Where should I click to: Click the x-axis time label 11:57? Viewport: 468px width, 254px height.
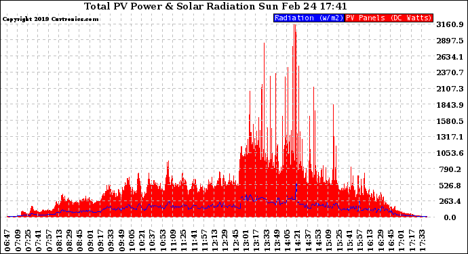pyautogui.click(x=204, y=240)
